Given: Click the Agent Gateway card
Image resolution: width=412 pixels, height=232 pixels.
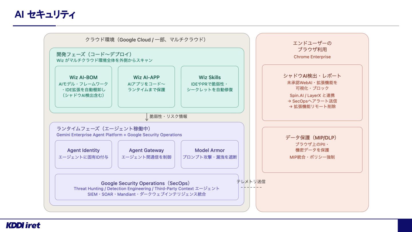Looking at the screenshot, I should (x=146, y=154).
